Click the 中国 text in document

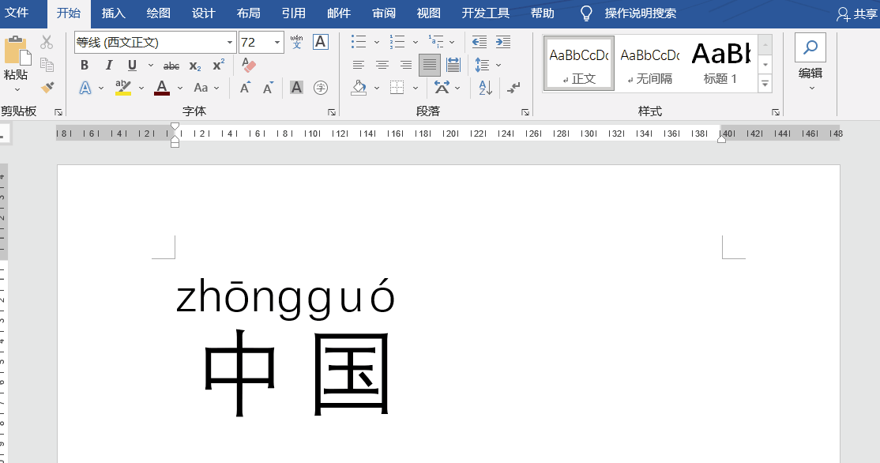297,373
